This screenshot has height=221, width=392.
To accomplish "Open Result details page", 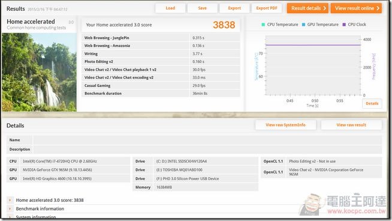I will coord(307,8).
